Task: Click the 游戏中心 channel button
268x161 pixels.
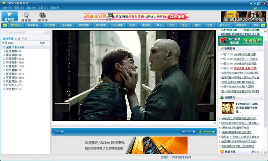Action: point(16,25)
